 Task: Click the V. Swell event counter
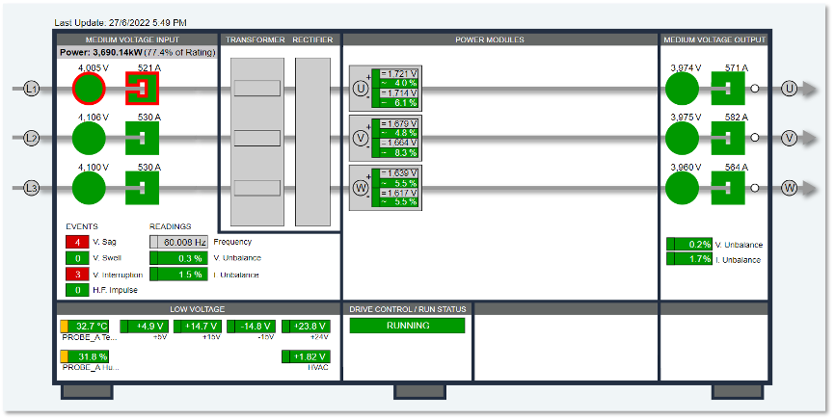point(77,258)
